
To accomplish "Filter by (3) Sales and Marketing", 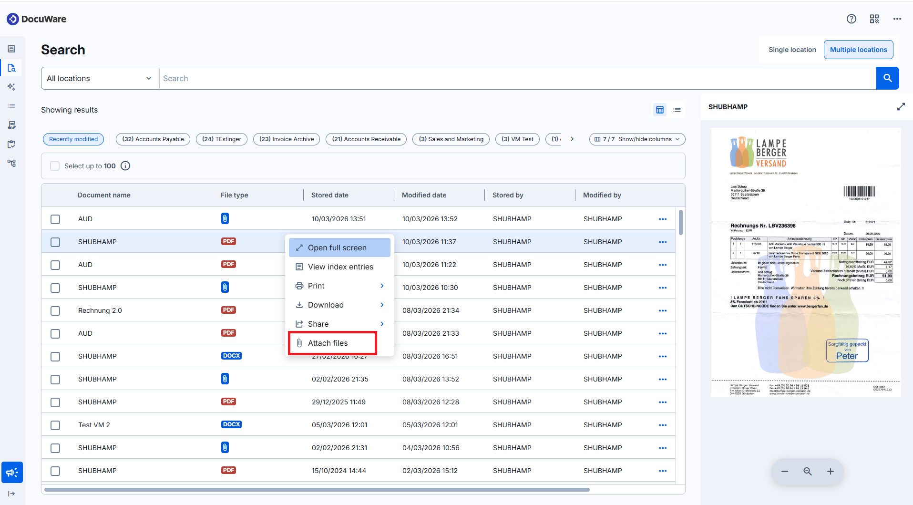I will pos(451,139).
